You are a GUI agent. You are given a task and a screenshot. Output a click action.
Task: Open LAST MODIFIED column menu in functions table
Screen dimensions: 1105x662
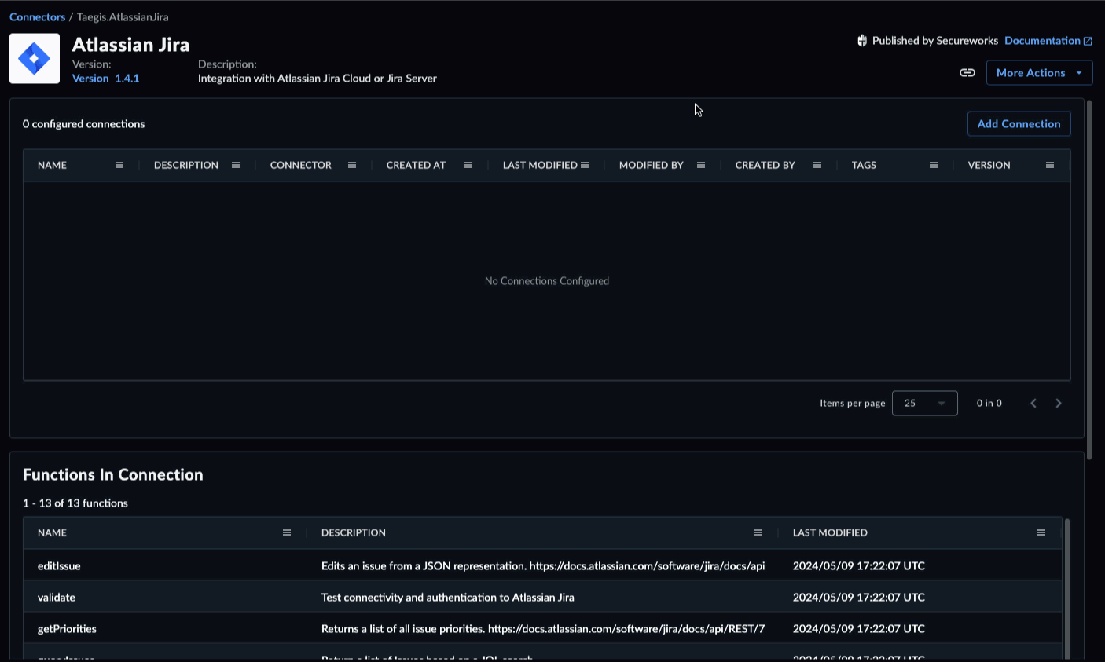1041,532
